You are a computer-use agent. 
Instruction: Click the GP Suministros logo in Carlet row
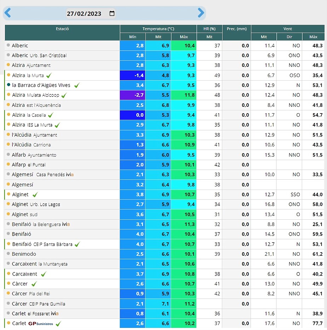point(41,324)
